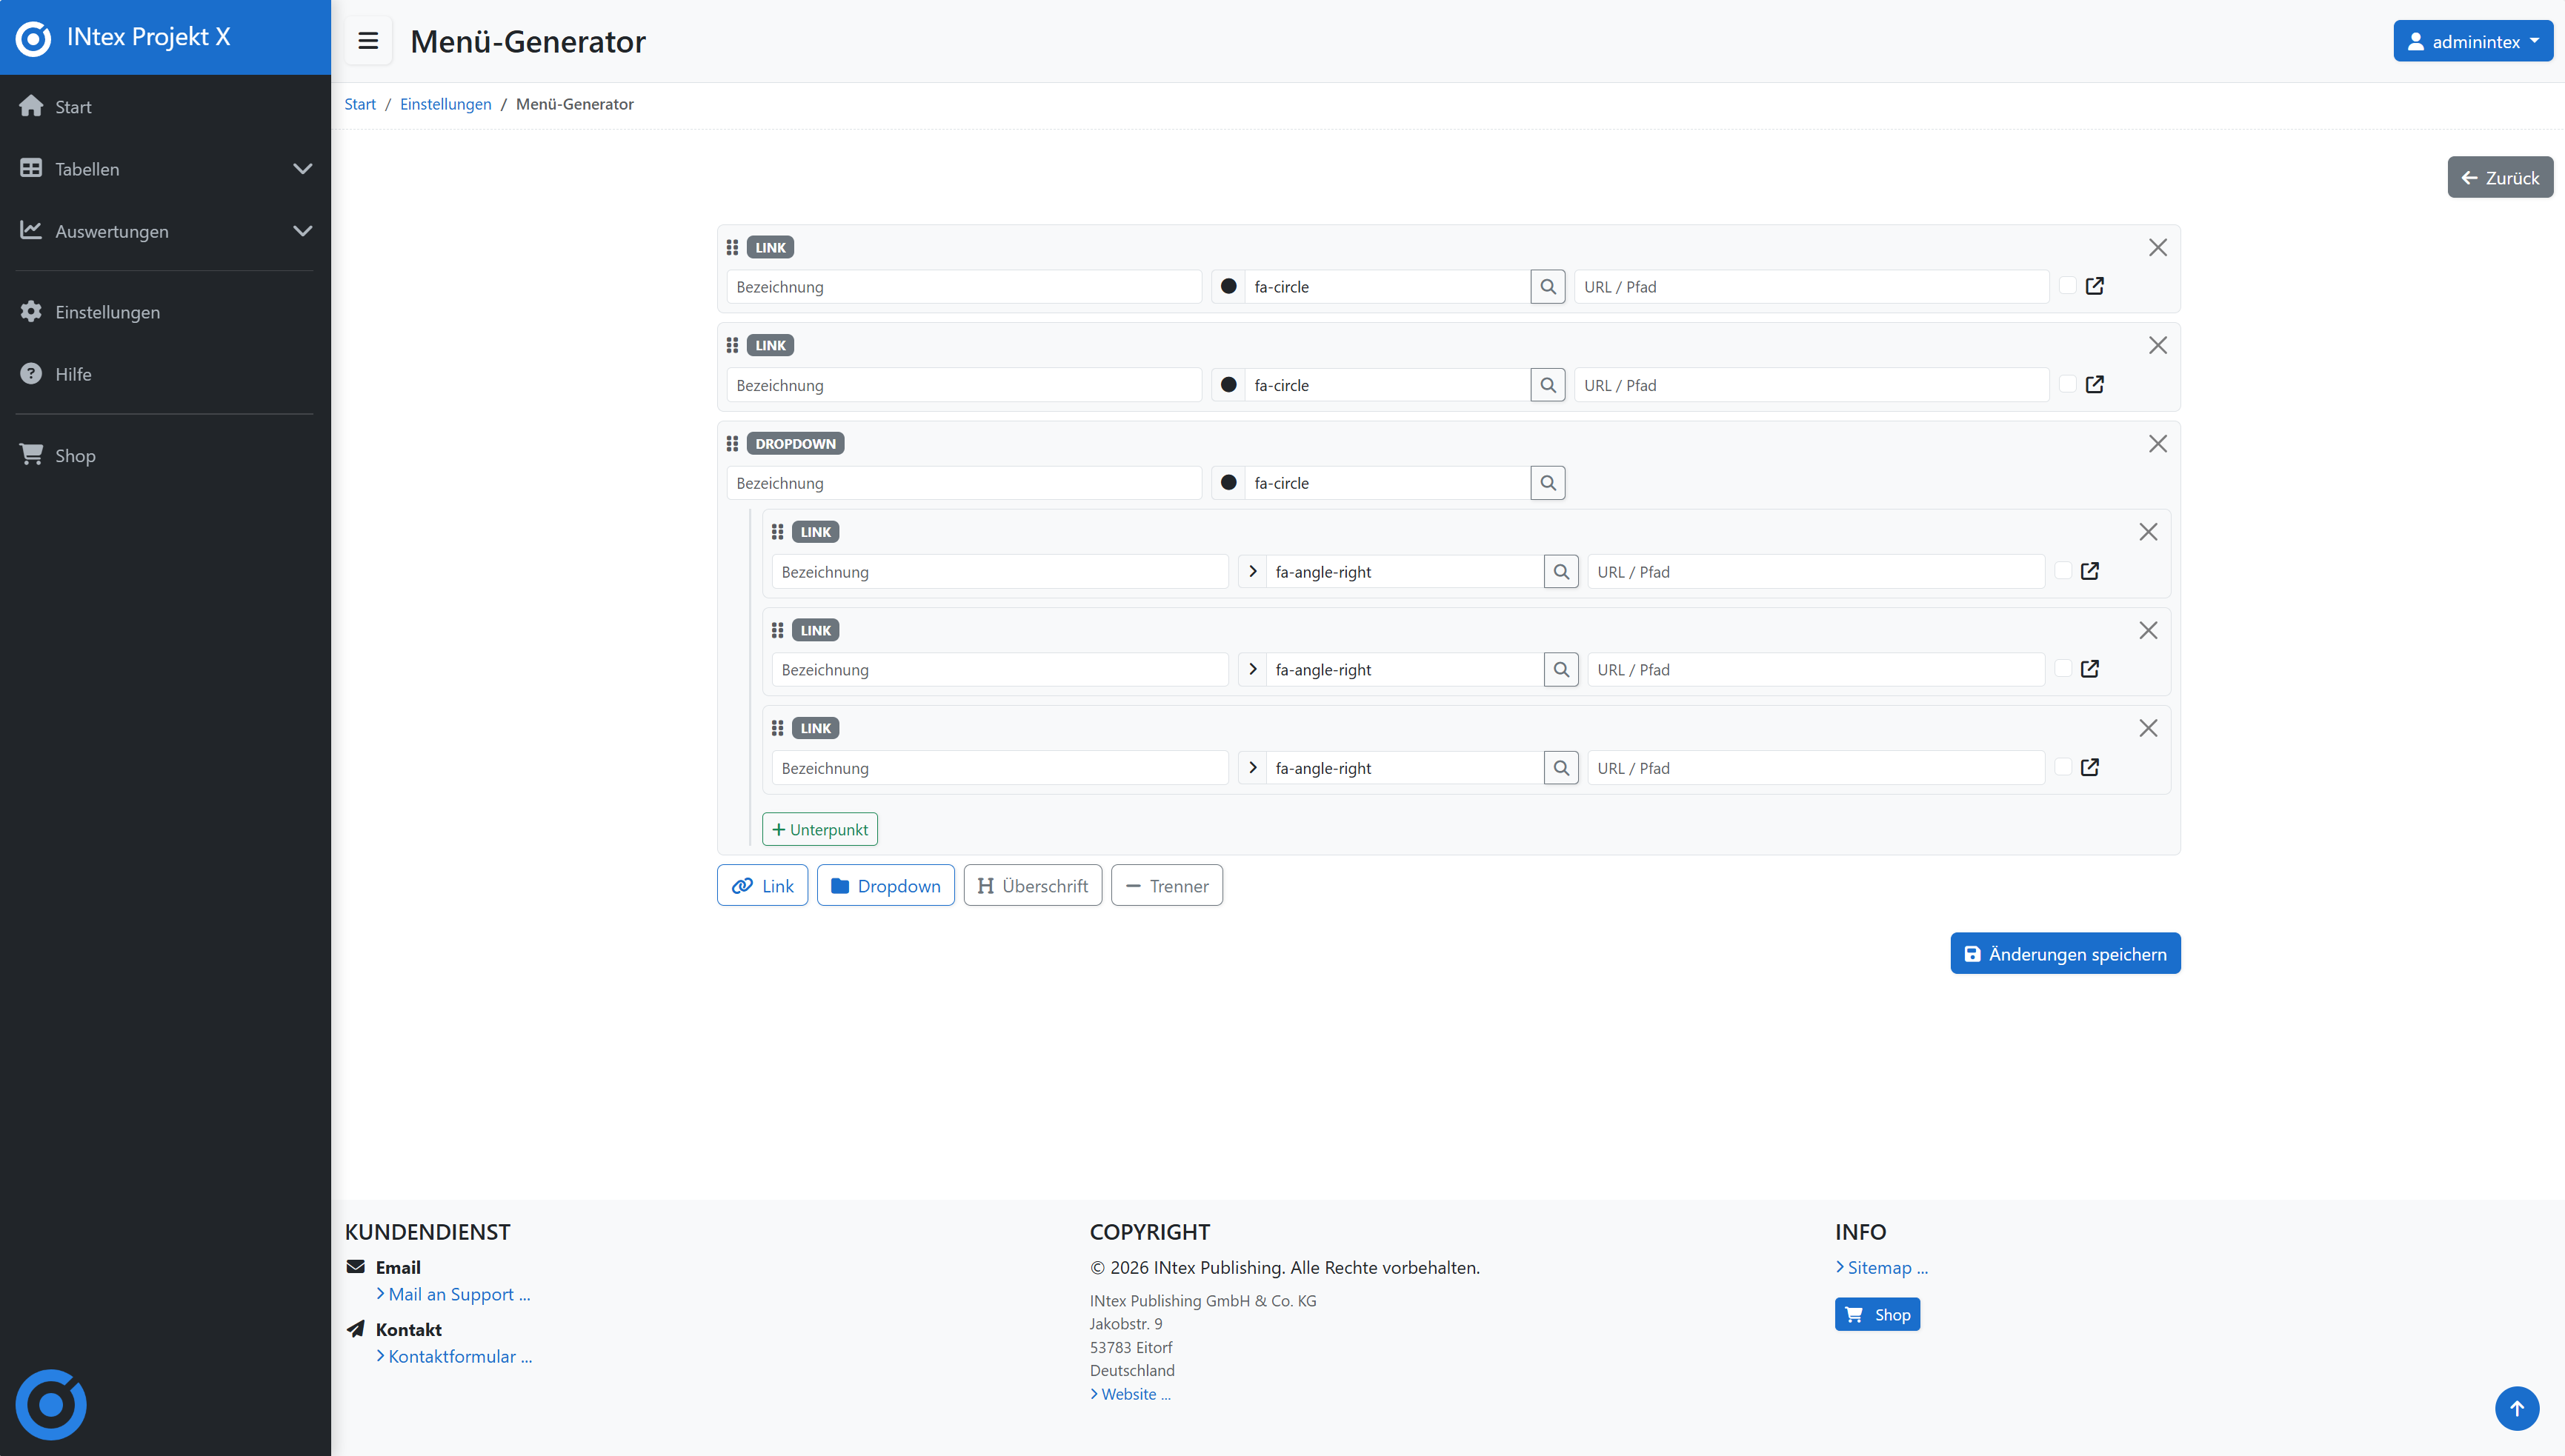The image size is (2565, 1456).
Task: Click the icon search button in the DROPDOWN row
Action: pyautogui.click(x=1548, y=483)
